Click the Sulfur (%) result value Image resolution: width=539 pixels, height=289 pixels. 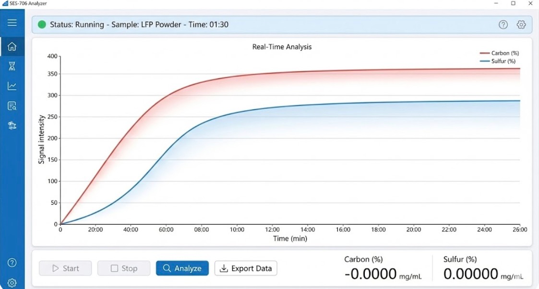470,274
